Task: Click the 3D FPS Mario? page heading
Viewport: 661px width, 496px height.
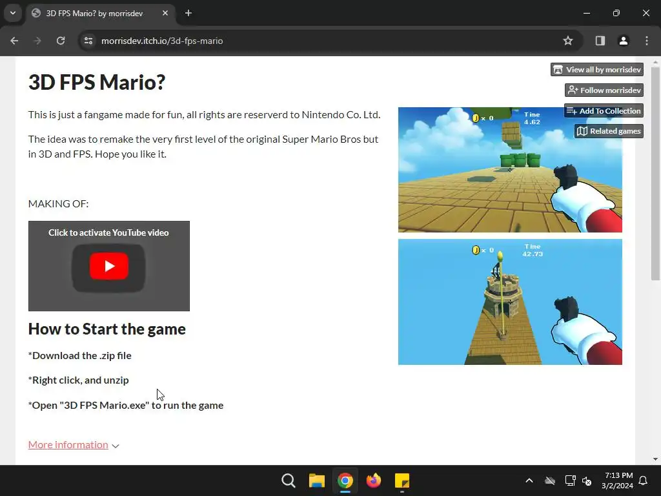Action: coord(97,82)
